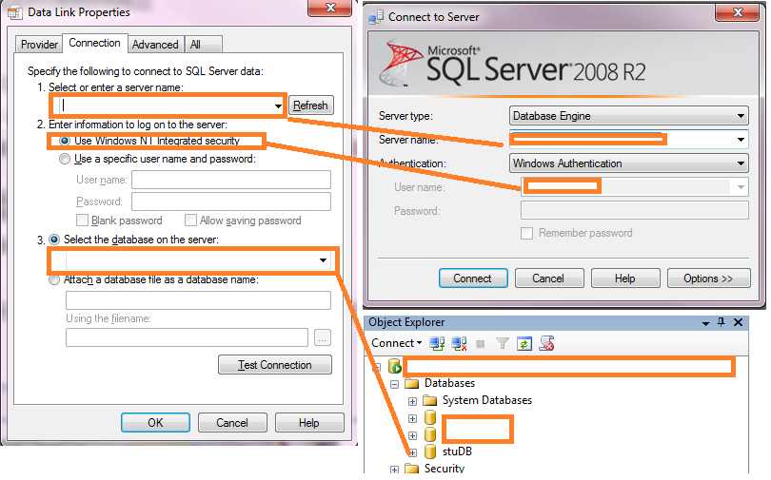Select Use Windows NT Integrated security
This screenshot has width=771, height=480.
tap(65, 141)
